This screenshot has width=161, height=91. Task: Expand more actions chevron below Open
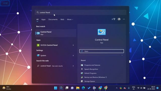[122, 55]
